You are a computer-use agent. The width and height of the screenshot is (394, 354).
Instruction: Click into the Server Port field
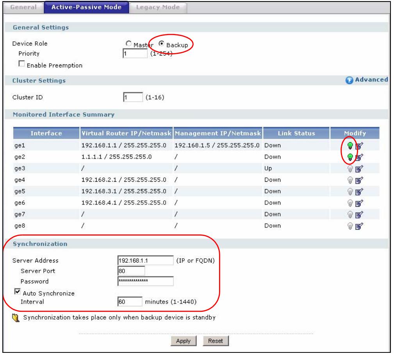(131, 271)
